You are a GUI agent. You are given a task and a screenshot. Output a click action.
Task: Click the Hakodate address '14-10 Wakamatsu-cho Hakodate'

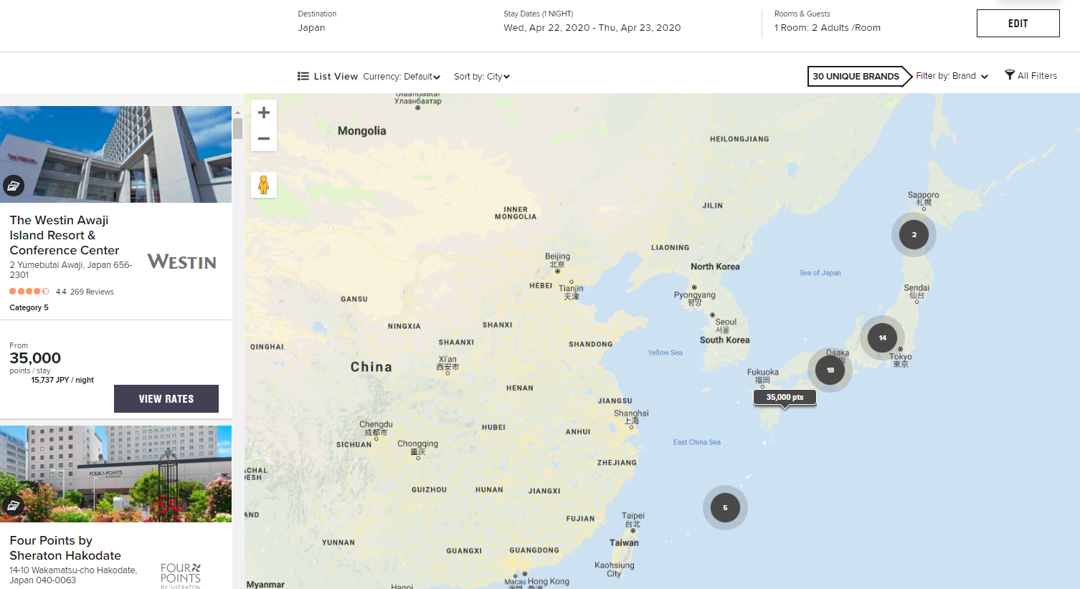click(x=73, y=575)
